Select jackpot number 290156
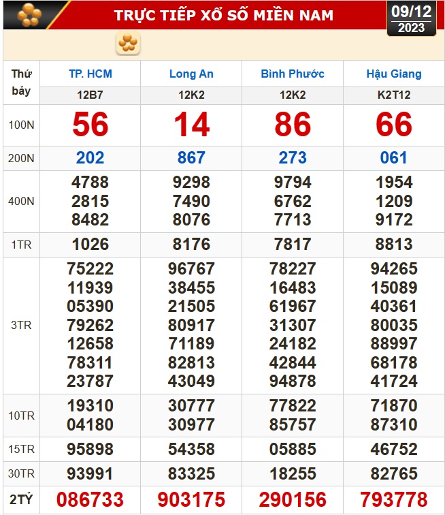This screenshot has width=445, height=515. pos(293,499)
